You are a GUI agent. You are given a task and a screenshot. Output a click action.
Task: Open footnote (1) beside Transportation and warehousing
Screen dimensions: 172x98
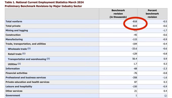coord(48,59)
